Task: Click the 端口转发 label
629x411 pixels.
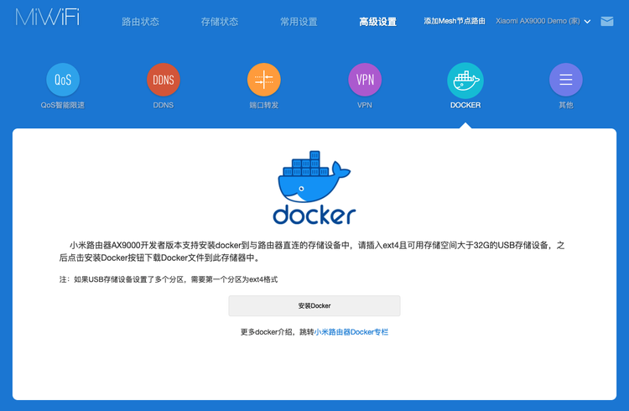Action: [264, 105]
